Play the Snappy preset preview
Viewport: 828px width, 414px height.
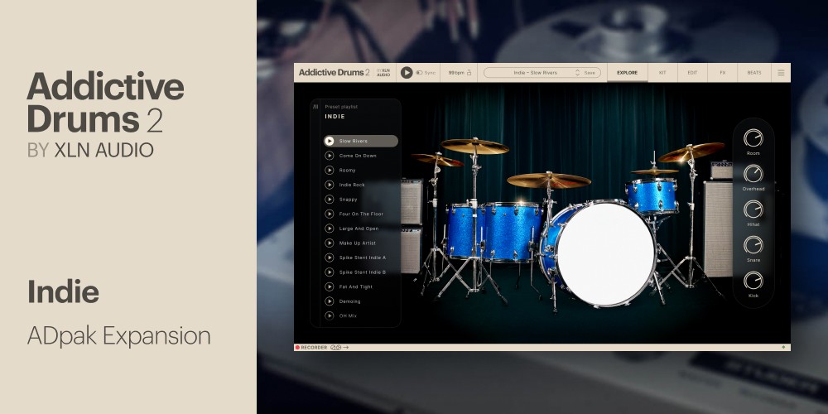[329, 199]
